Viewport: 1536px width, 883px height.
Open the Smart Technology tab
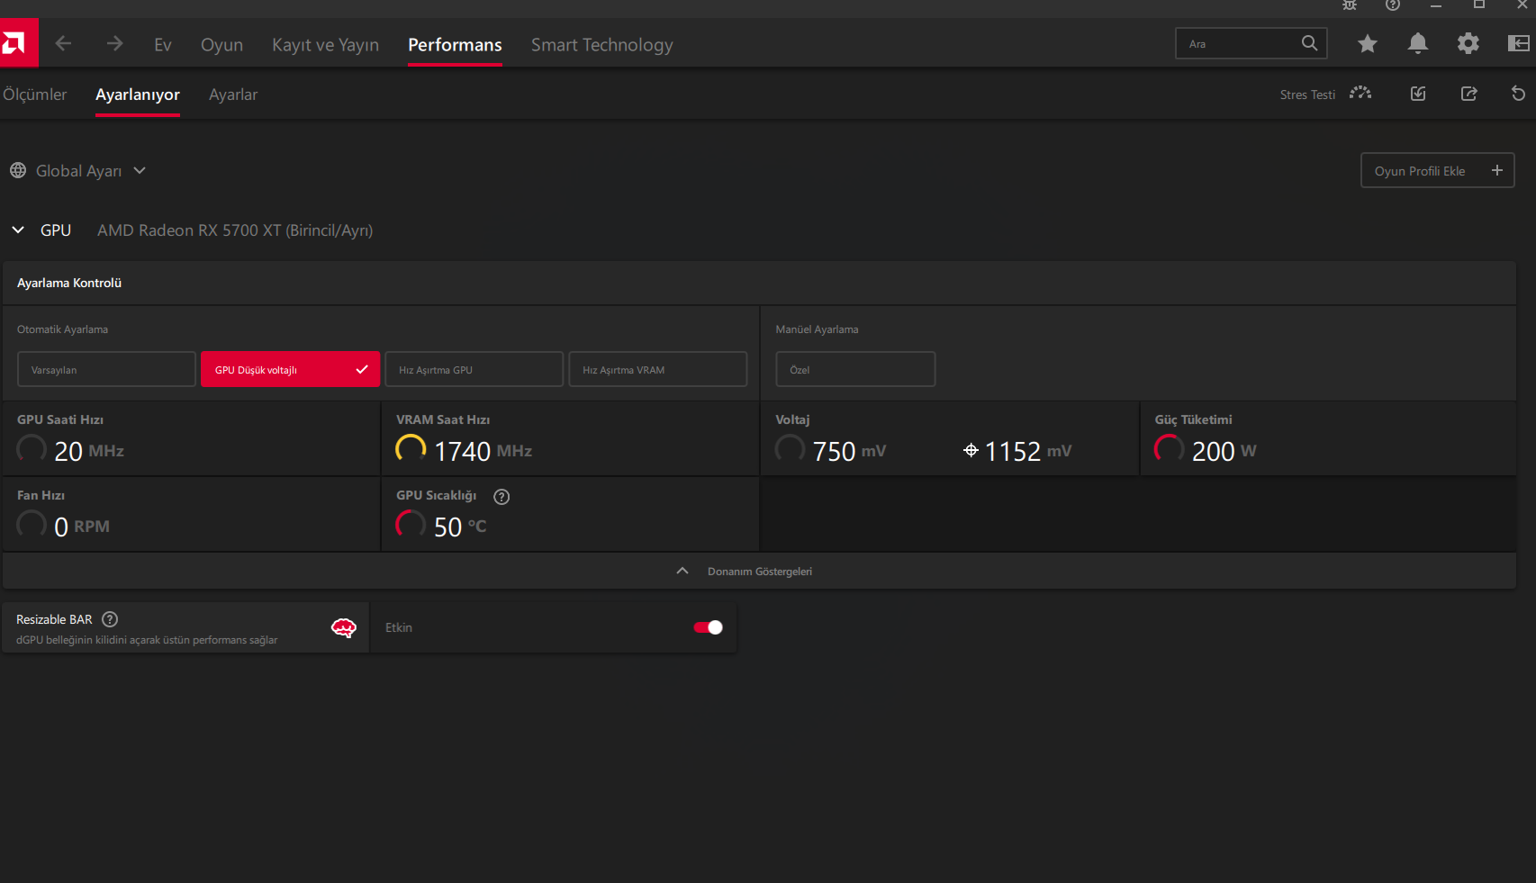pyautogui.click(x=601, y=45)
